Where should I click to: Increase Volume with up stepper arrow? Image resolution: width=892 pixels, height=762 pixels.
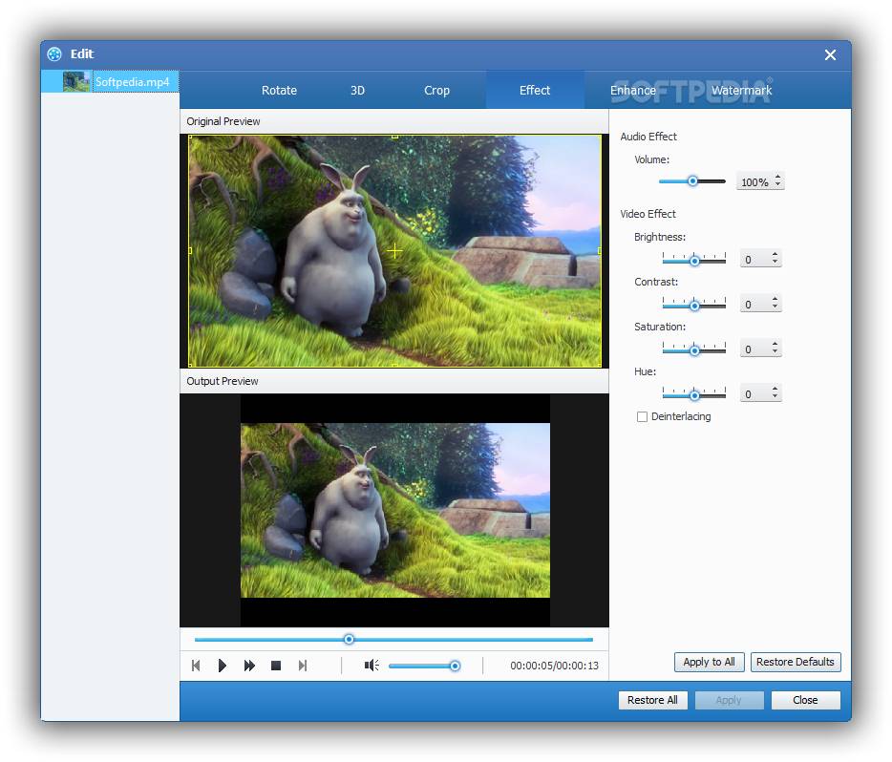point(777,177)
